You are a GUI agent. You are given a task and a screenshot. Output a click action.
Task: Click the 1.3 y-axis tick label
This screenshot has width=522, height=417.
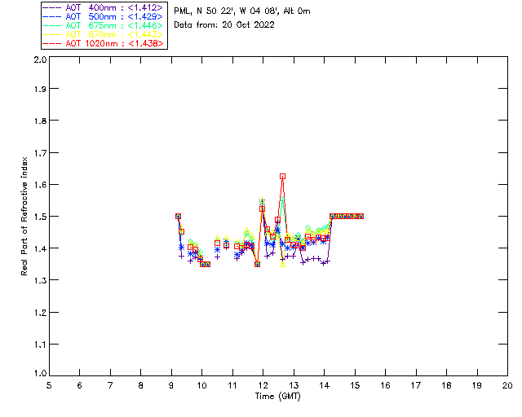tap(40, 280)
